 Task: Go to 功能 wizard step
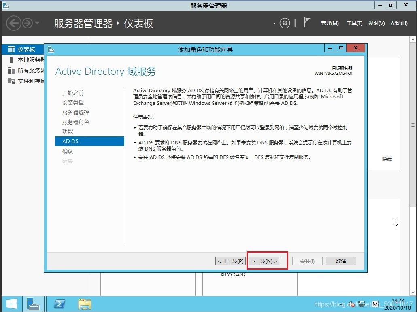pos(68,132)
